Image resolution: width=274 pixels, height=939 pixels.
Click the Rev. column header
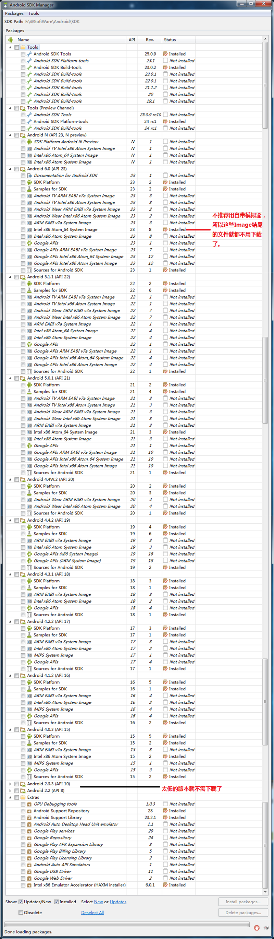coord(150,40)
